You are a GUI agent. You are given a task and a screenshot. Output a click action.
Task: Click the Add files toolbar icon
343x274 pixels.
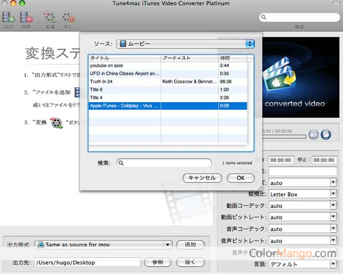tap(9, 18)
